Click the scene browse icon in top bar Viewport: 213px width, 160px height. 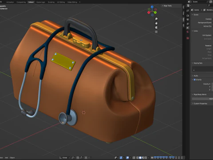(189, 2)
